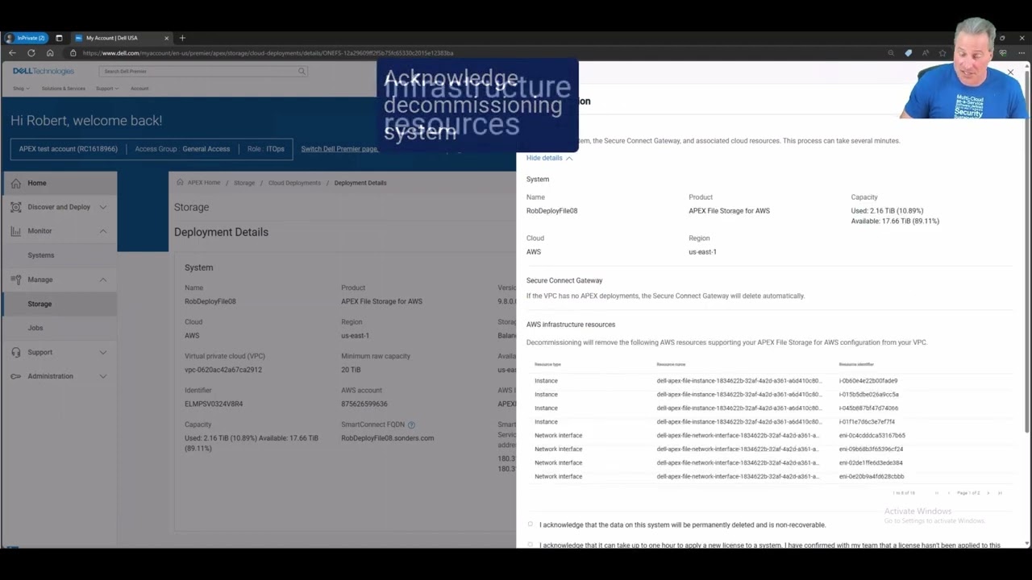Image resolution: width=1032 pixels, height=580 pixels.
Task: Click the APEX Home breadcrumb link
Action: point(203,183)
